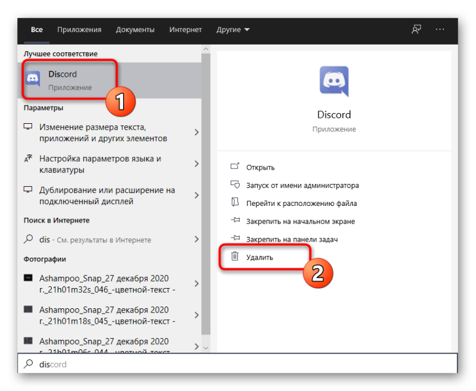Click into the discord search input field
Viewport: 476px width, 391px height.
point(237,364)
